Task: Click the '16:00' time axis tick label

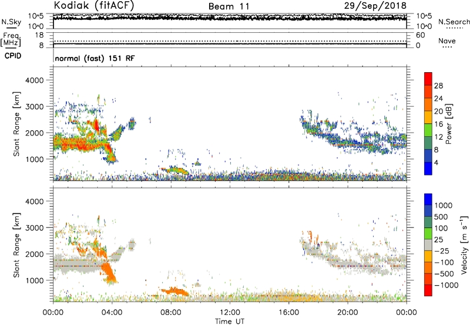Action: [288, 313]
